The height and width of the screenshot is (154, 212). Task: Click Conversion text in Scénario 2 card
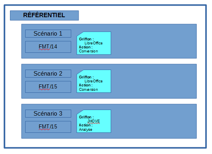pos(88,90)
